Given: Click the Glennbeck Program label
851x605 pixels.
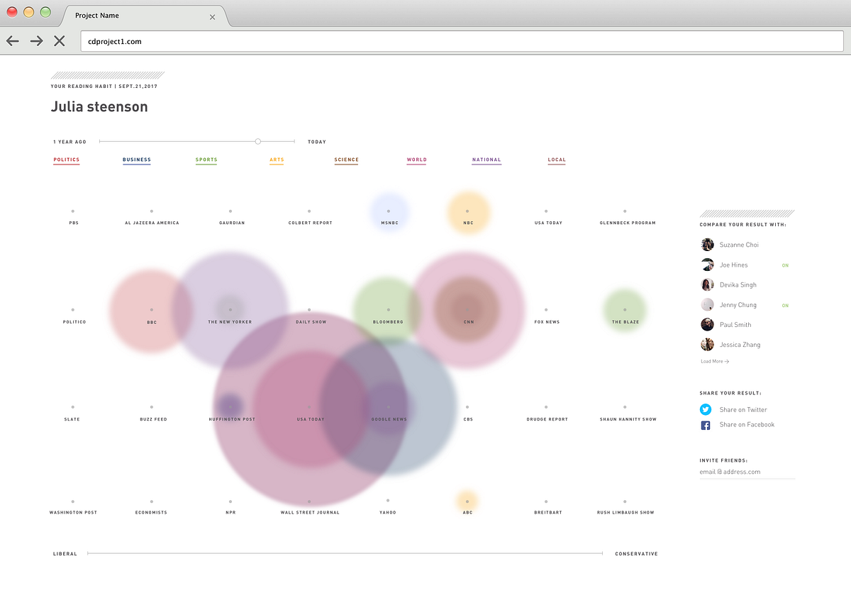Looking at the screenshot, I should 628,223.
